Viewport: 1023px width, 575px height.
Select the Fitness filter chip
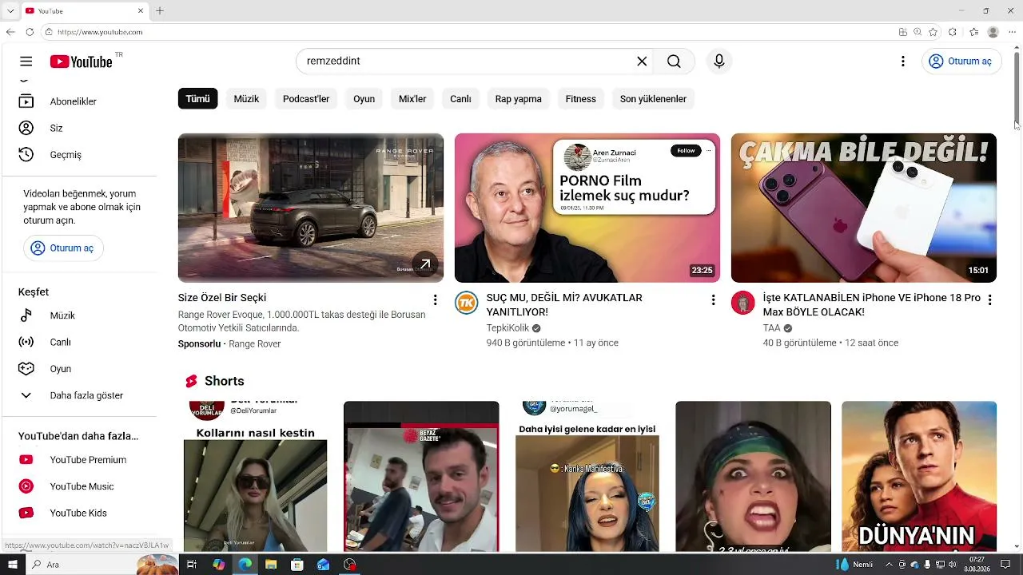(x=581, y=99)
